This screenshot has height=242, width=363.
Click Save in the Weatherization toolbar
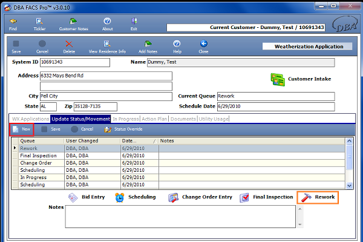pyautogui.click(x=16, y=47)
